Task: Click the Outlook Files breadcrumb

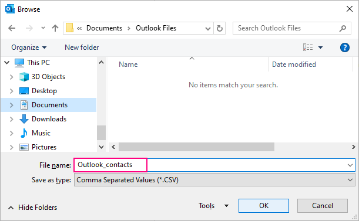Action: pos(156,28)
